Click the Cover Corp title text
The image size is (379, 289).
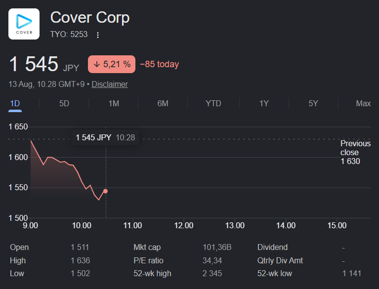tap(90, 17)
